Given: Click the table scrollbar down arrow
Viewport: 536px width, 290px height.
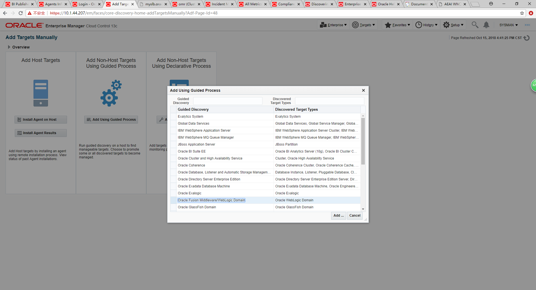Looking at the screenshot, I should (x=363, y=209).
